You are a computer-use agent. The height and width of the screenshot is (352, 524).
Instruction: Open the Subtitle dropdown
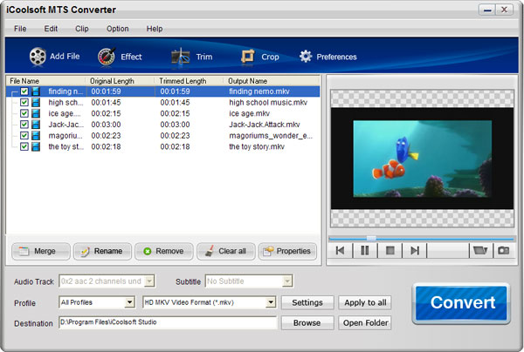click(287, 281)
